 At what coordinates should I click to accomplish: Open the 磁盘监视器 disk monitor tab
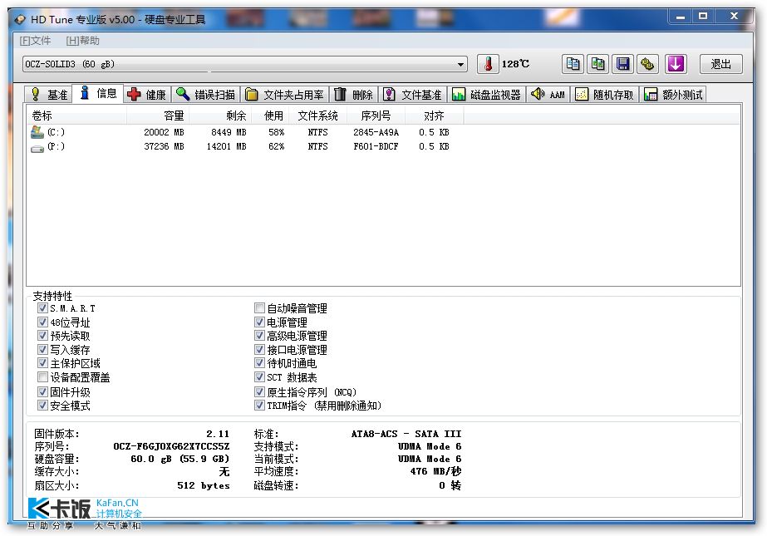pyautogui.click(x=486, y=95)
